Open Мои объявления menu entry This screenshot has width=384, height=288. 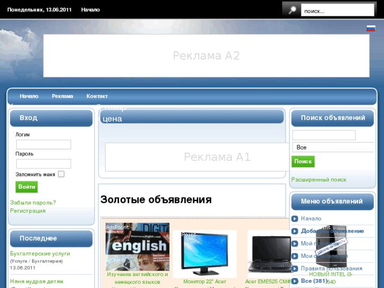(324, 256)
